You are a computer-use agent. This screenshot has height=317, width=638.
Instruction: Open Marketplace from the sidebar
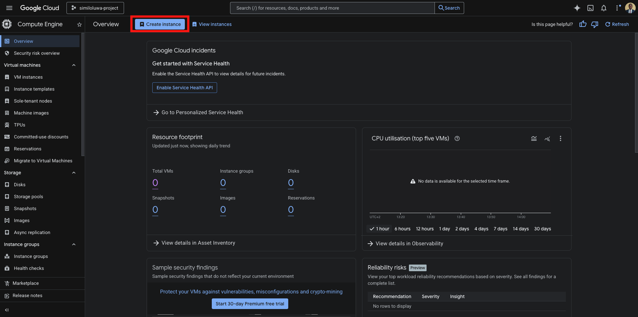(26, 283)
